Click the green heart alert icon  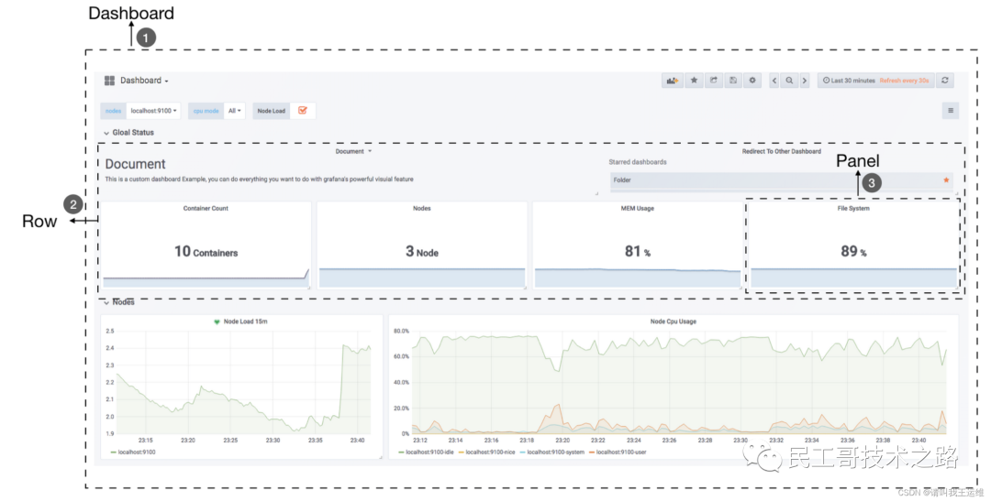(x=217, y=321)
